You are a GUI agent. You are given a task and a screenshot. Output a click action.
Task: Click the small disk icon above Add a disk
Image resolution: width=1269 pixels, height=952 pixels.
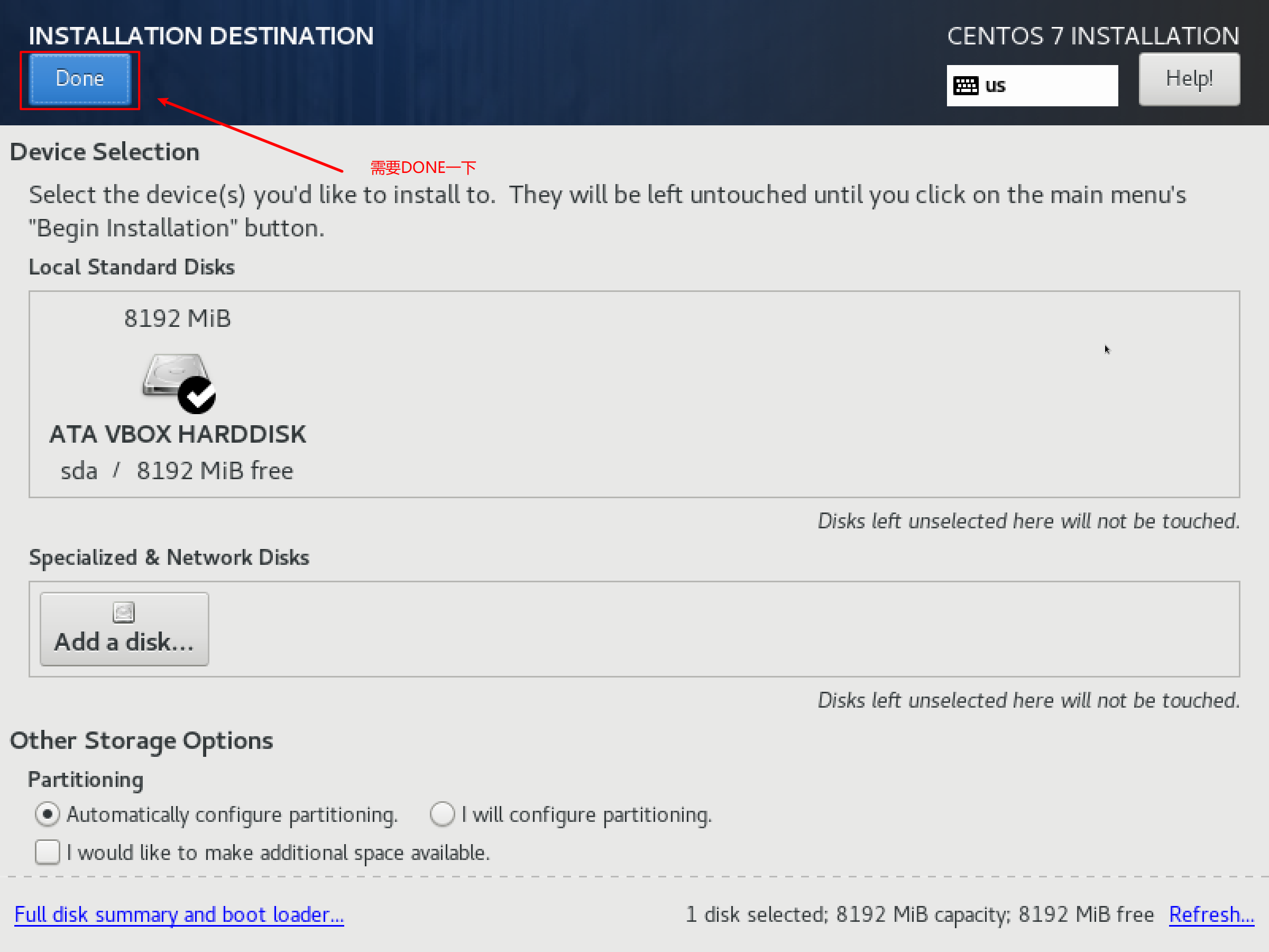point(123,612)
